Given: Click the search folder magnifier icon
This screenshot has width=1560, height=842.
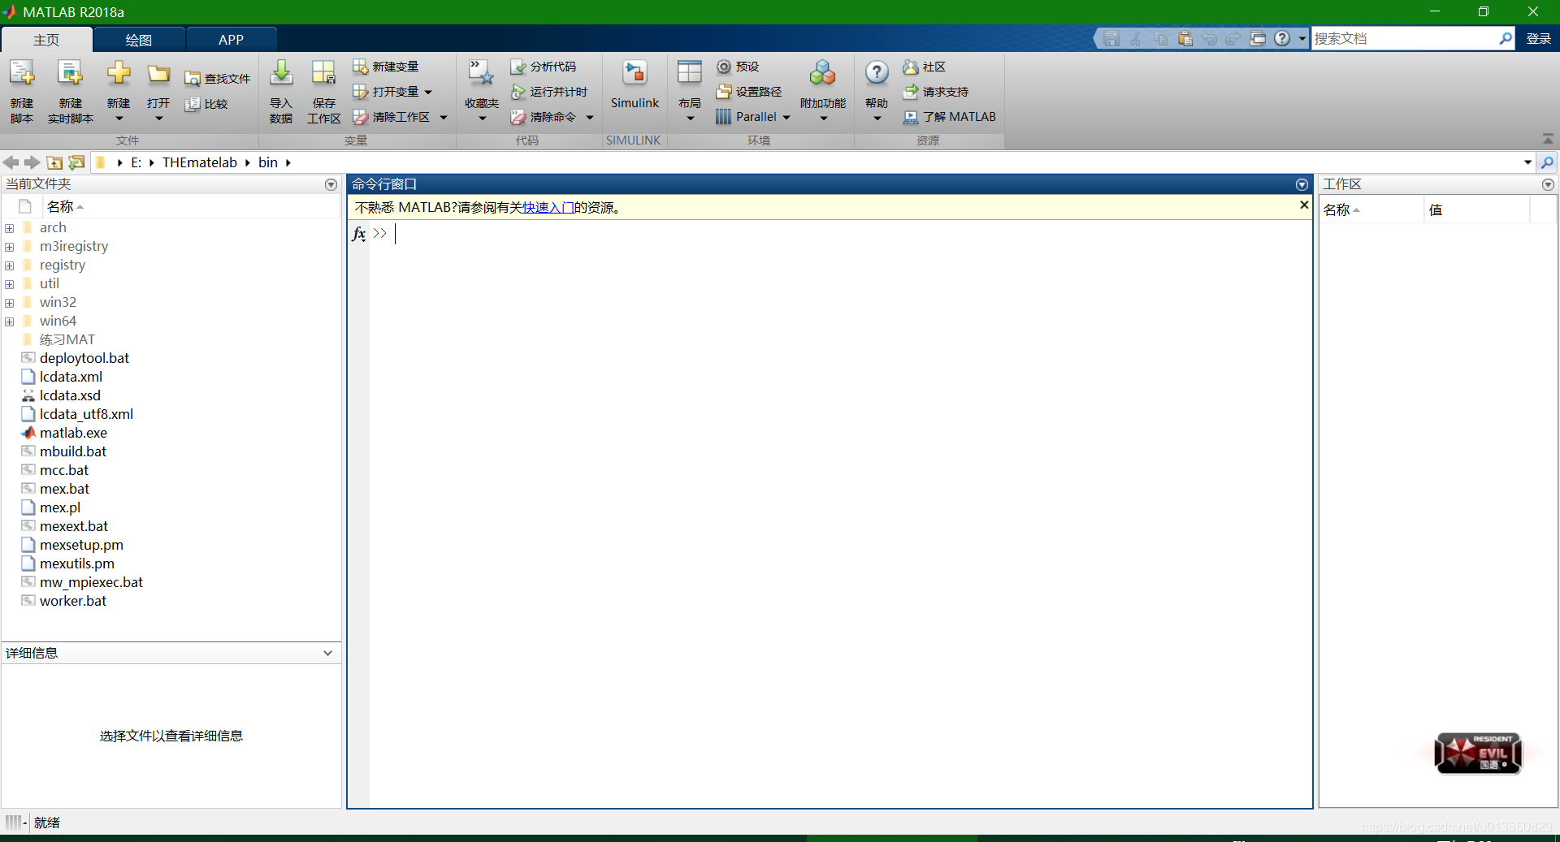Looking at the screenshot, I should coord(1548,162).
